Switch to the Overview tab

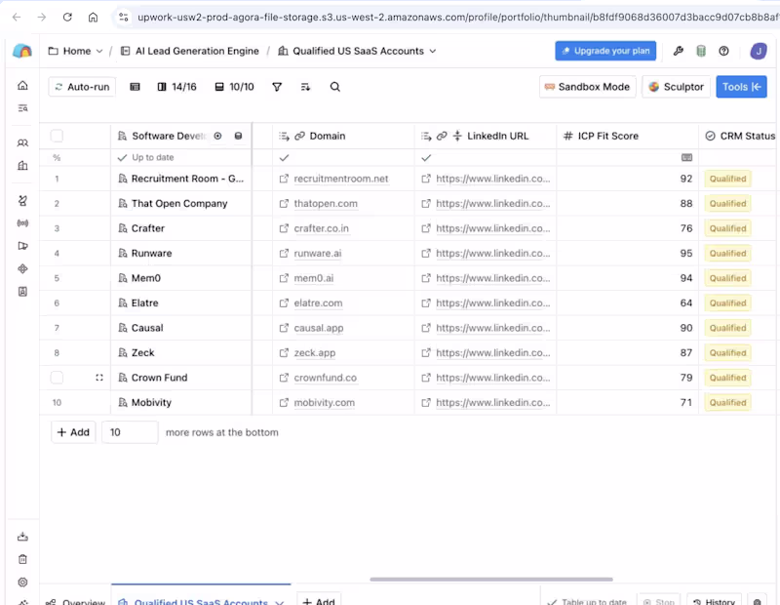click(76, 601)
